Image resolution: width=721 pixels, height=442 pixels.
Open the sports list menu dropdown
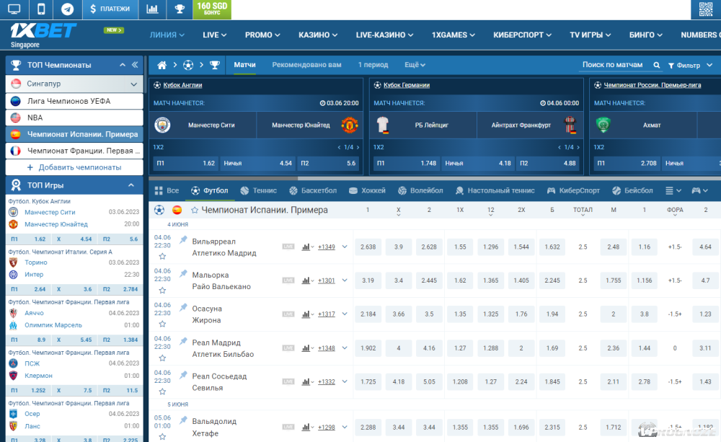click(673, 190)
